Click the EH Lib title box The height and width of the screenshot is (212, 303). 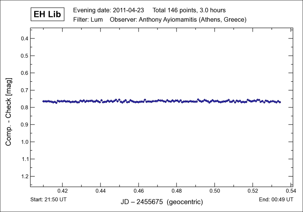[x=48, y=15]
